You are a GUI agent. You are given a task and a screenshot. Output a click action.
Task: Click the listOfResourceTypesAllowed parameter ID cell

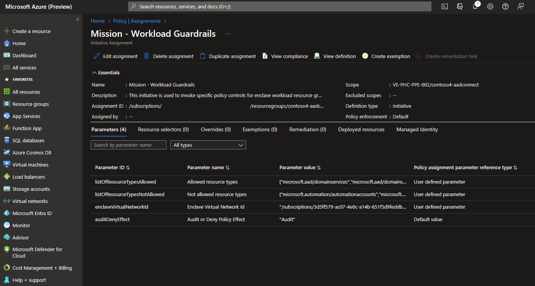pos(126,182)
